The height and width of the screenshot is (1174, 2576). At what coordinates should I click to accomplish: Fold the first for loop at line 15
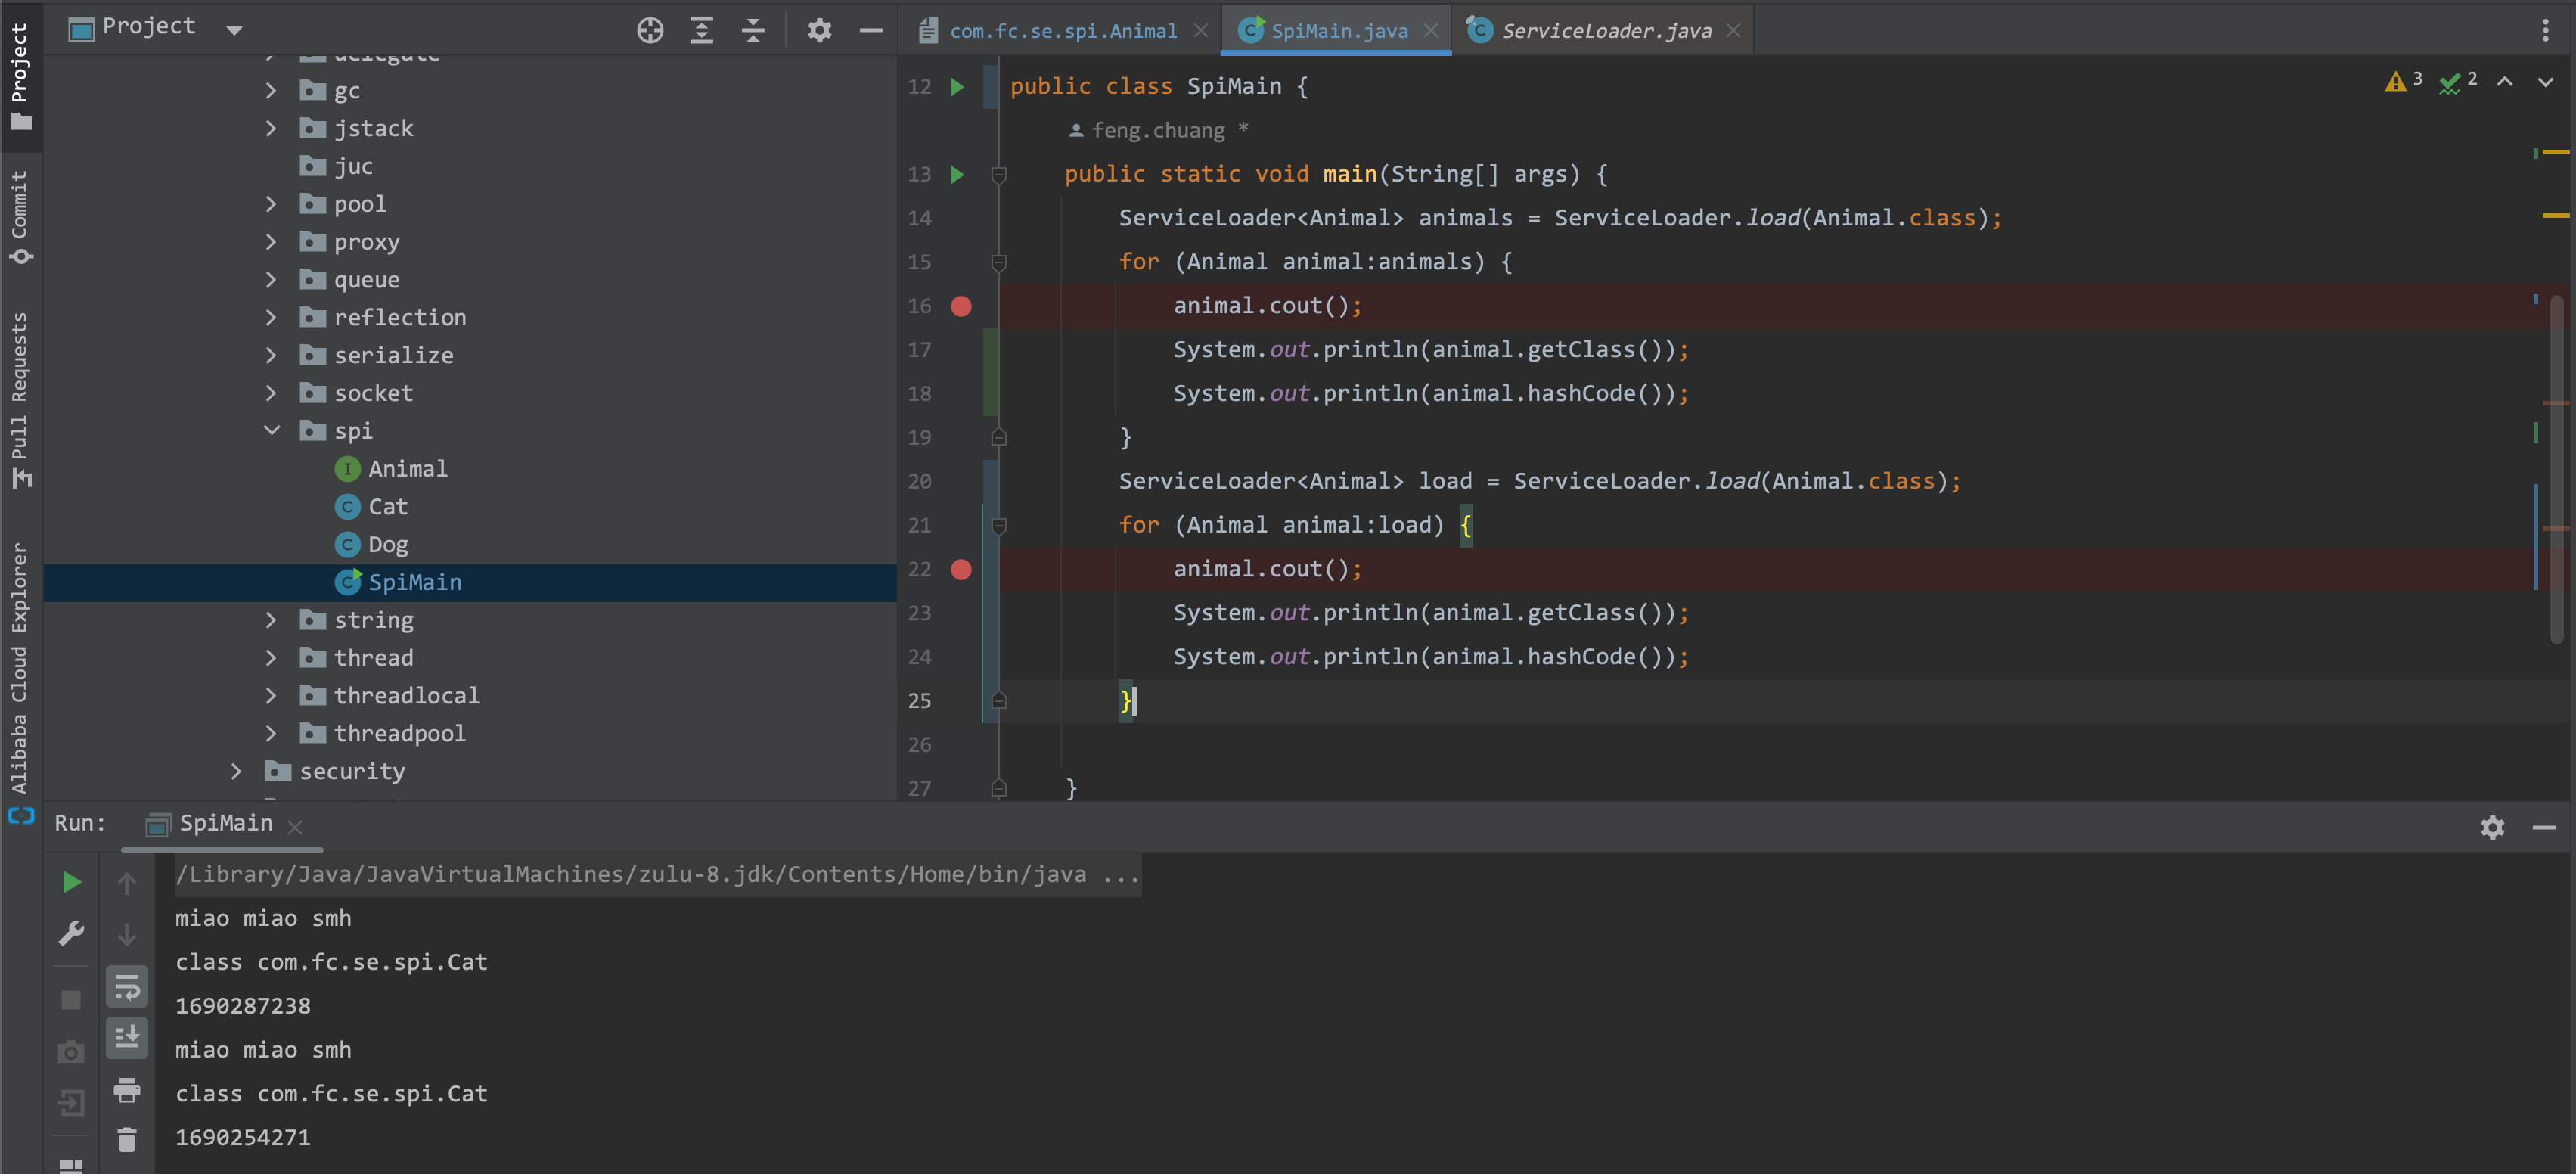coord(998,262)
